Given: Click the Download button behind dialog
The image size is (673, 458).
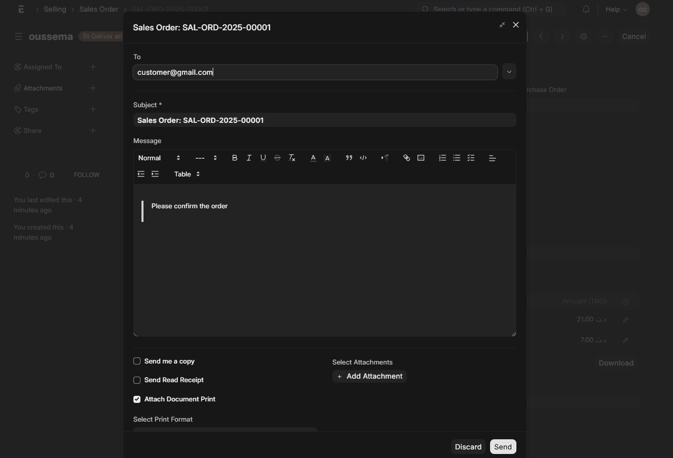Looking at the screenshot, I should pyautogui.click(x=616, y=363).
